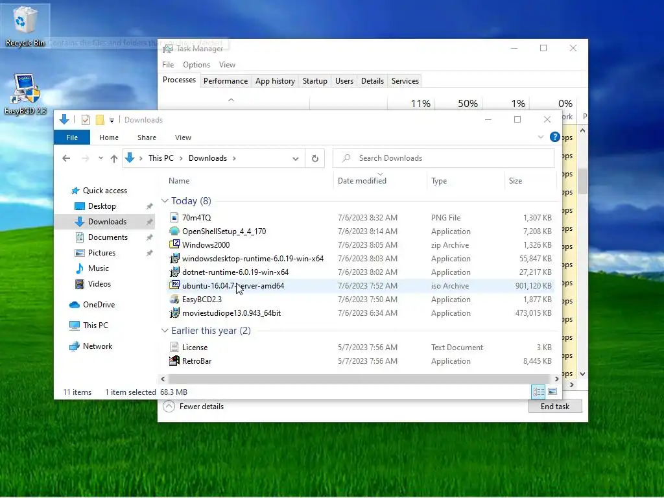Open the File tab in Explorer
Viewport: 664px width, 498px height.
point(72,137)
